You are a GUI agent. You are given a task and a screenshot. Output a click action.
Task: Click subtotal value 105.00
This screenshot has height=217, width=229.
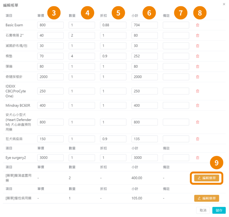[x=137, y=198]
